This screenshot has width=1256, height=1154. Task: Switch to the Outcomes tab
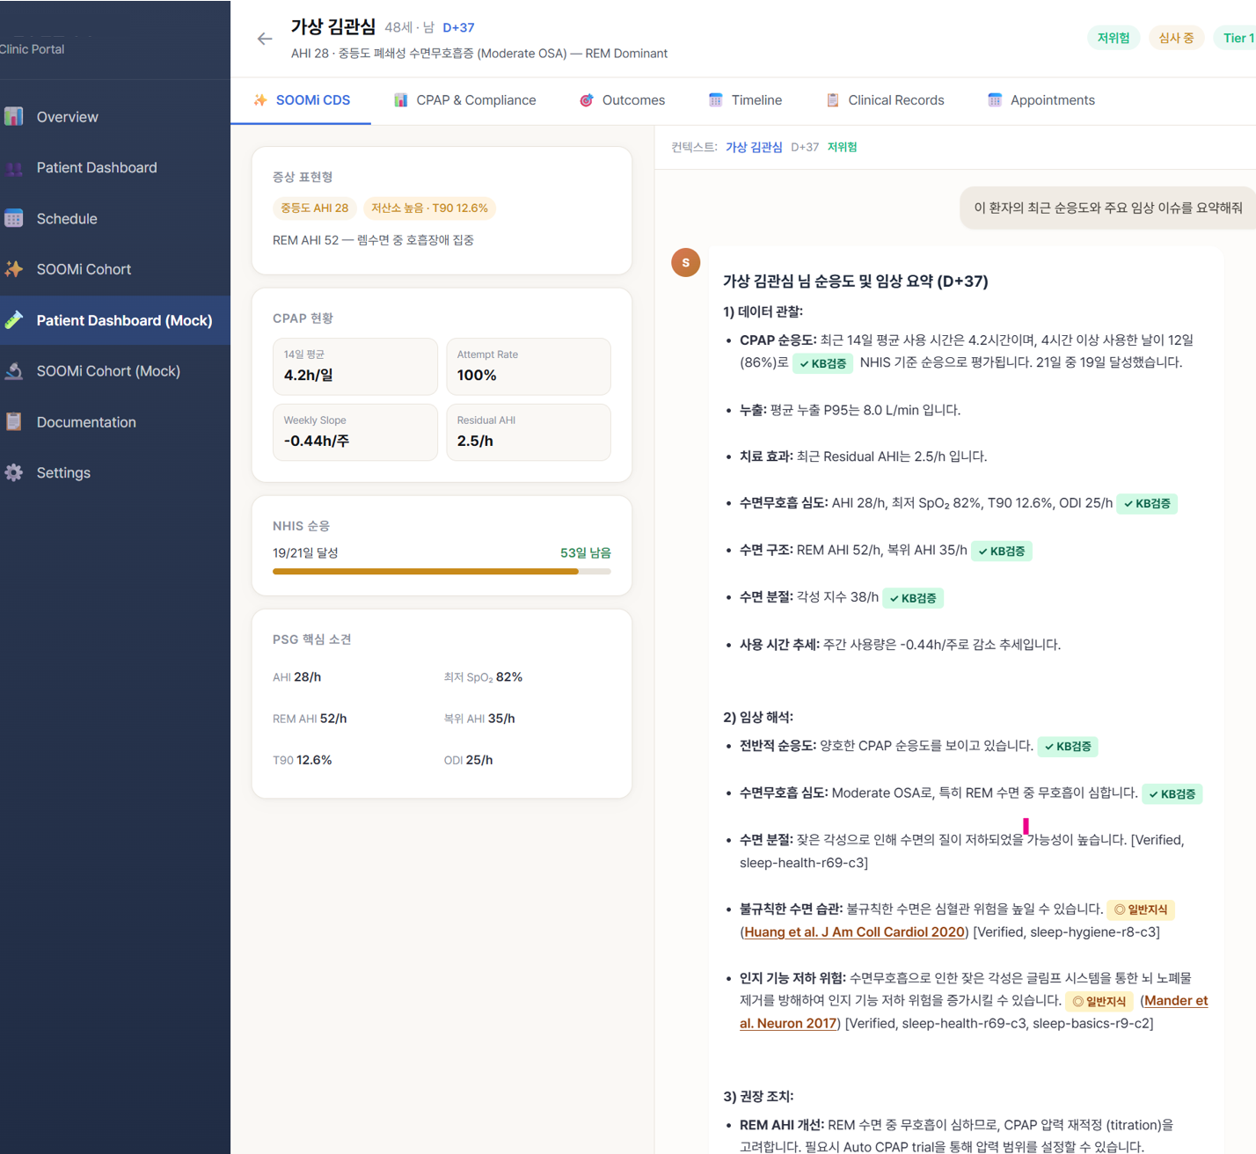point(622,100)
